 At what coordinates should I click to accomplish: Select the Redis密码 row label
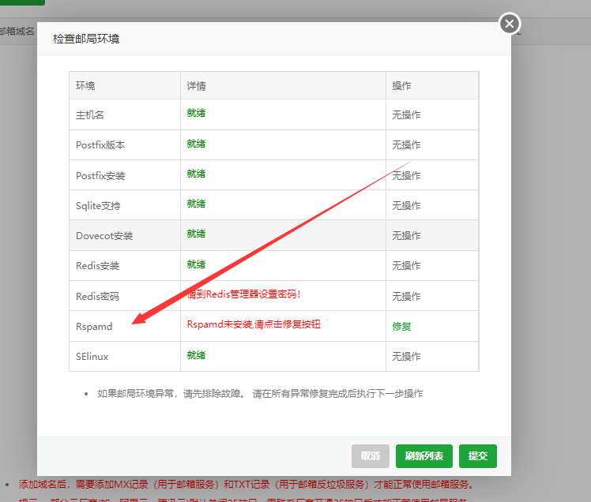[98, 296]
